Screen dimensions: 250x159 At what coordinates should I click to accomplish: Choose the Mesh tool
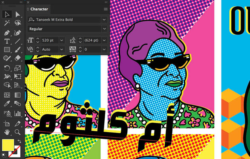click(x=7, y=95)
